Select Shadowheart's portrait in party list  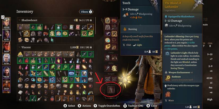click(x=6, y=35)
